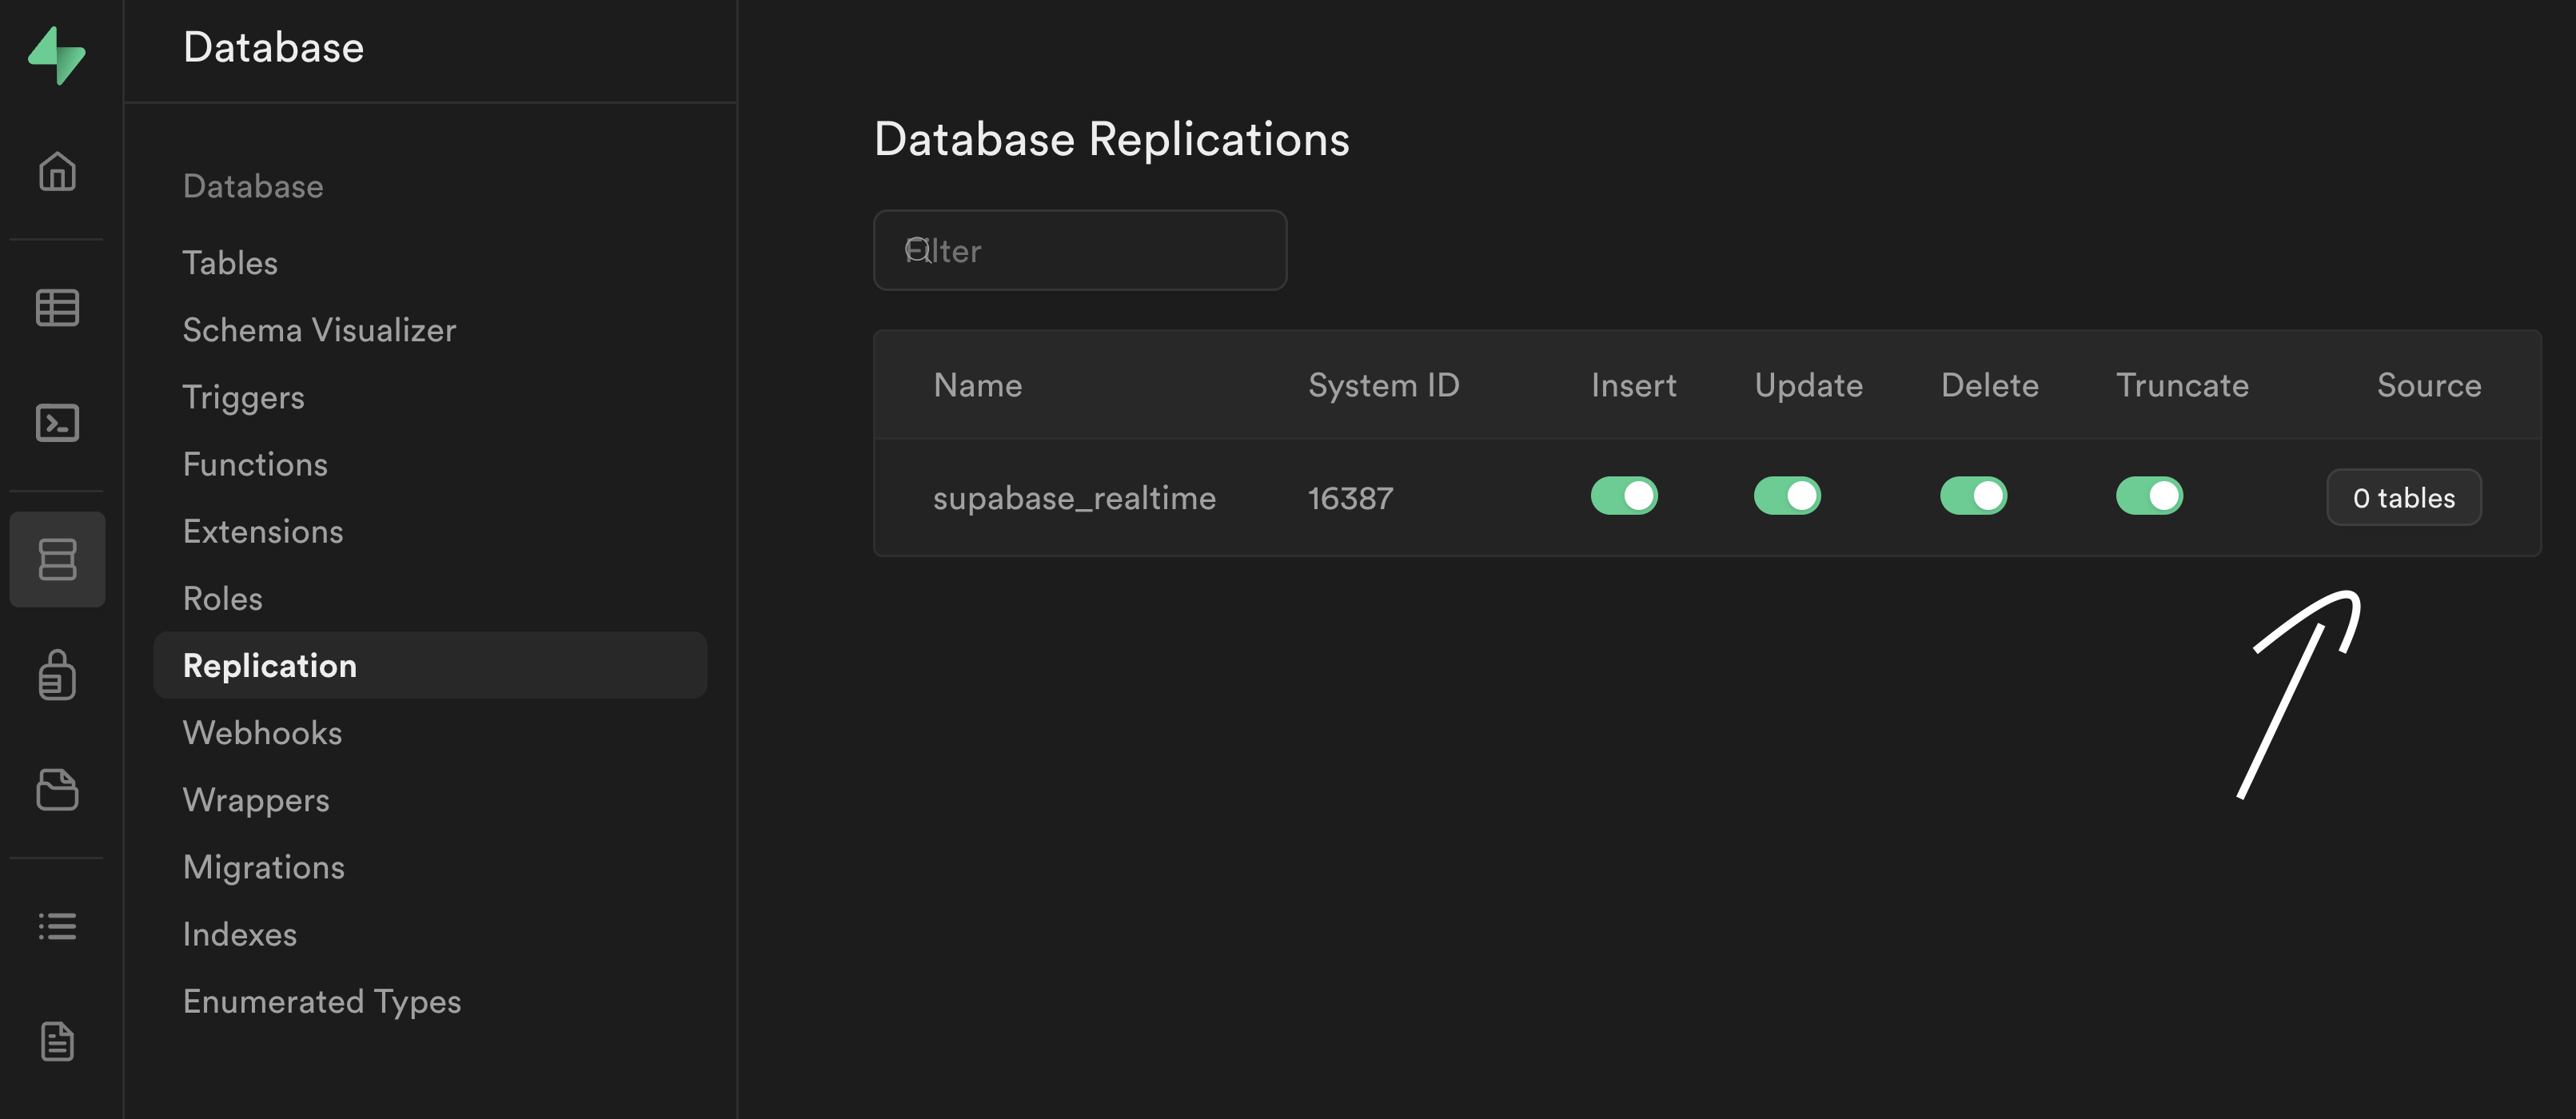Click the Update column header
The image size is (2576, 1119).
pos(1808,385)
